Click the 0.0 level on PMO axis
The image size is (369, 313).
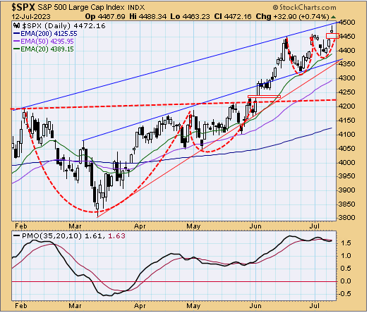click(346, 281)
